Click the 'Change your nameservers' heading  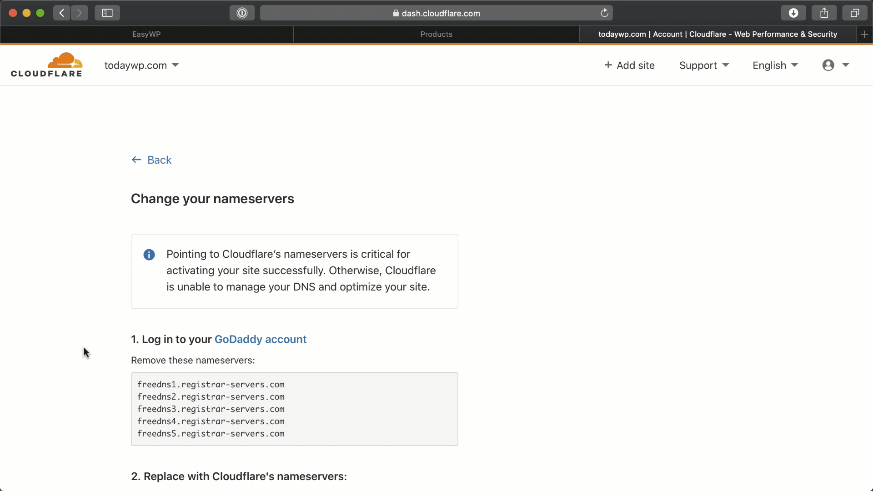click(x=212, y=199)
